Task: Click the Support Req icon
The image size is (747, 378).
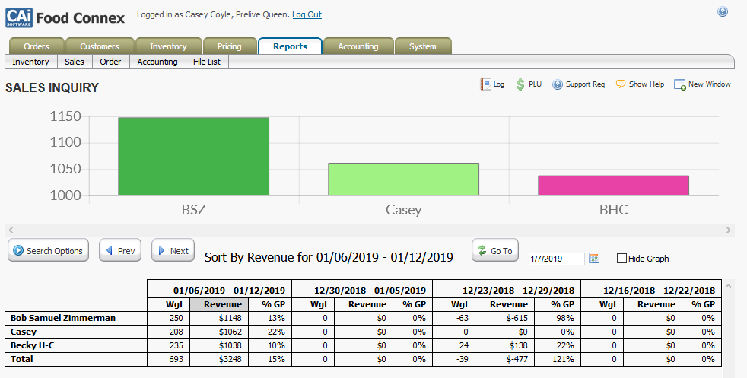Action: [558, 84]
